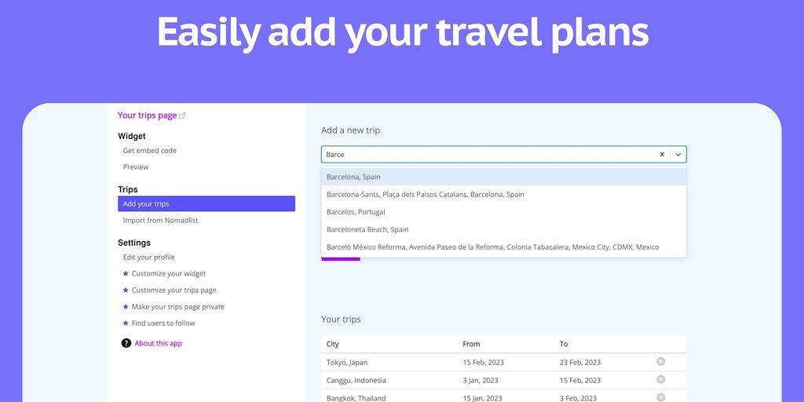Remove the Tokyo, Japan trip
Image resolution: width=804 pixels, height=402 pixels.
click(x=660, y=361)
